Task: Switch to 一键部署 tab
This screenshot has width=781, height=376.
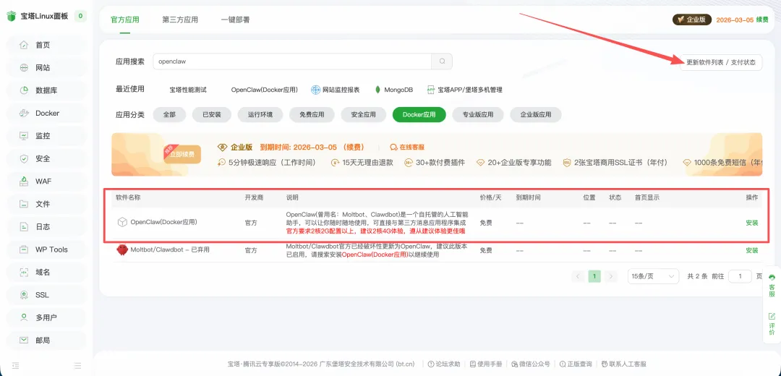Action: [236, 20]
